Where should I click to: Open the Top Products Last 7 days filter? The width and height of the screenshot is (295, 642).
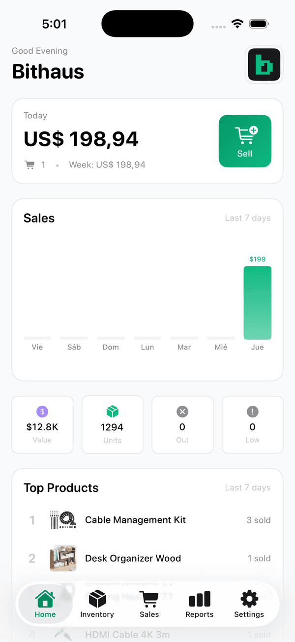[248, 487]
